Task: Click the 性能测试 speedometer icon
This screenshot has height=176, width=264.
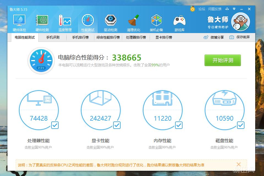Action: pos(88,20)
